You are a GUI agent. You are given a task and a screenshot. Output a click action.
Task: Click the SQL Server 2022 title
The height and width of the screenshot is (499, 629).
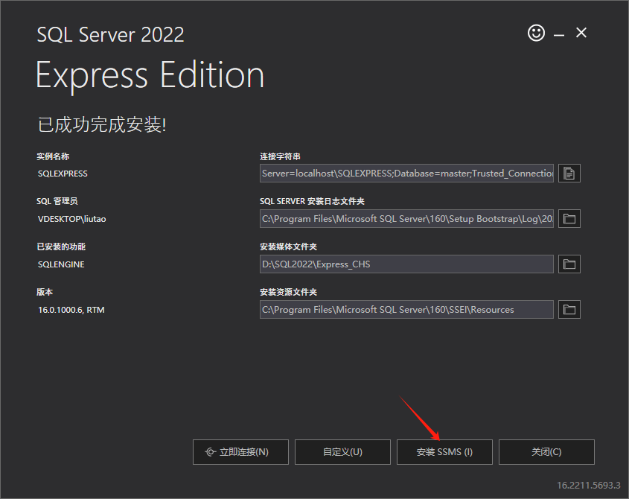point(110,34)
